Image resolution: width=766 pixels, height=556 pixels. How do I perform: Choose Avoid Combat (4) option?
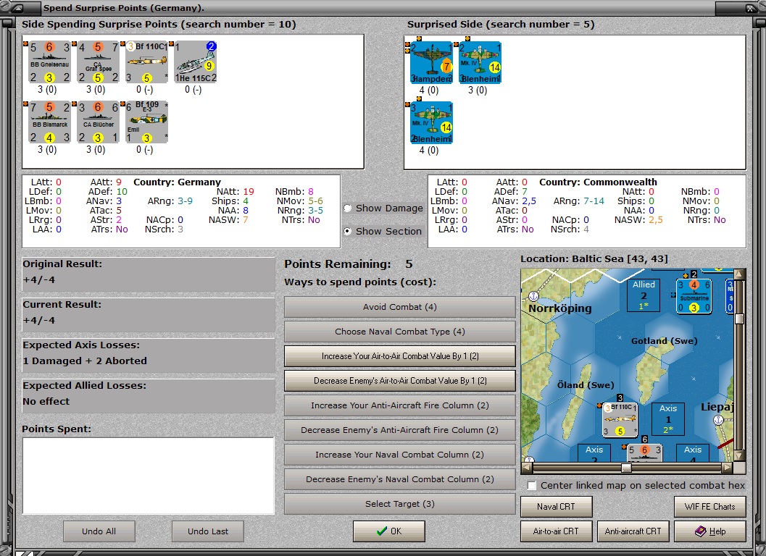[399, 307]
